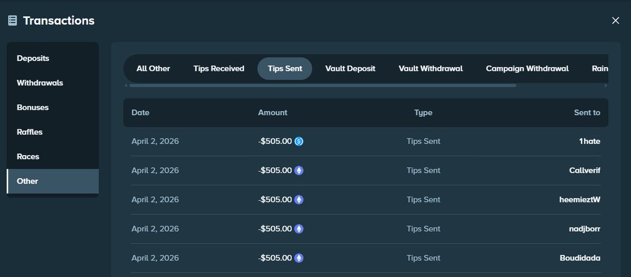Click Tips Sent type in Callverif row
Image resolution: width=631 pixels, height=277 pixels.
click(x=423, y=170)
